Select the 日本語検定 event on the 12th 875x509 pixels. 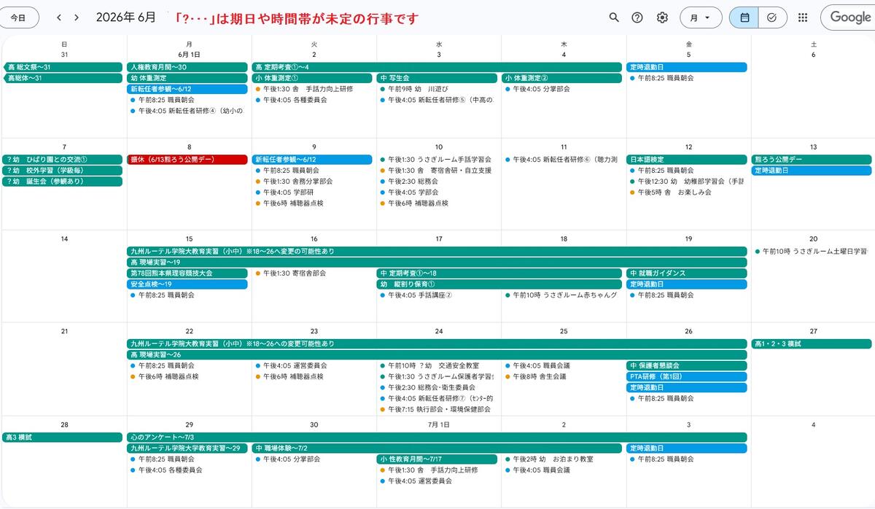point(687,160)
